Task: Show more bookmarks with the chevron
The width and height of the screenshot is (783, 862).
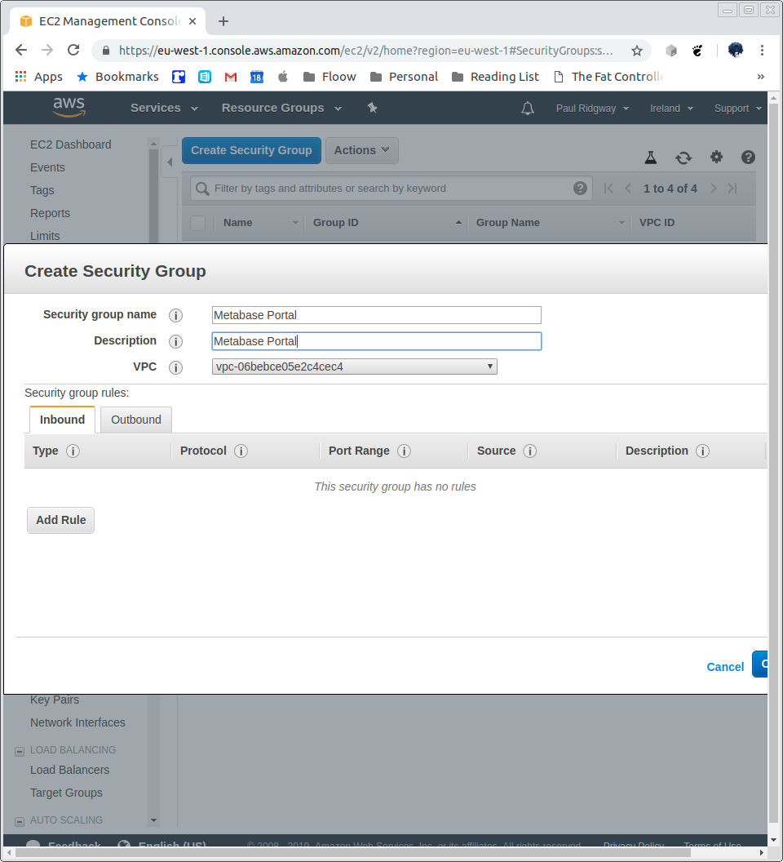Action: 760,77
